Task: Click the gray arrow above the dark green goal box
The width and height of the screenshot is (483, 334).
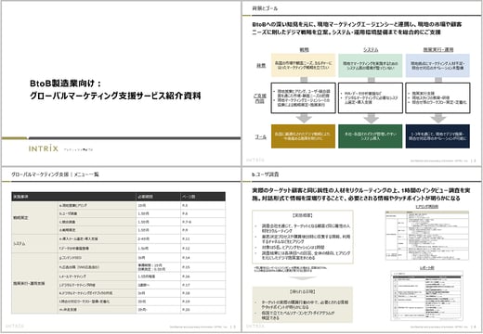Action: (371, 119)
